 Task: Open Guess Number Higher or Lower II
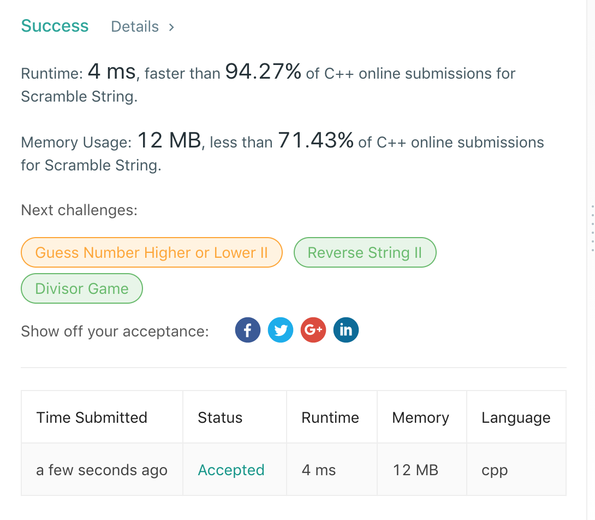tap(151, 253)
